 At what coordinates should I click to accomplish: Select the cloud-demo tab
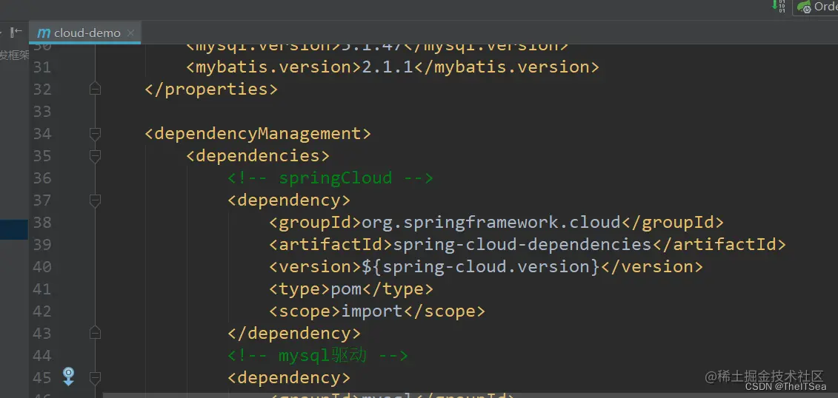click(x=85, y=33)
